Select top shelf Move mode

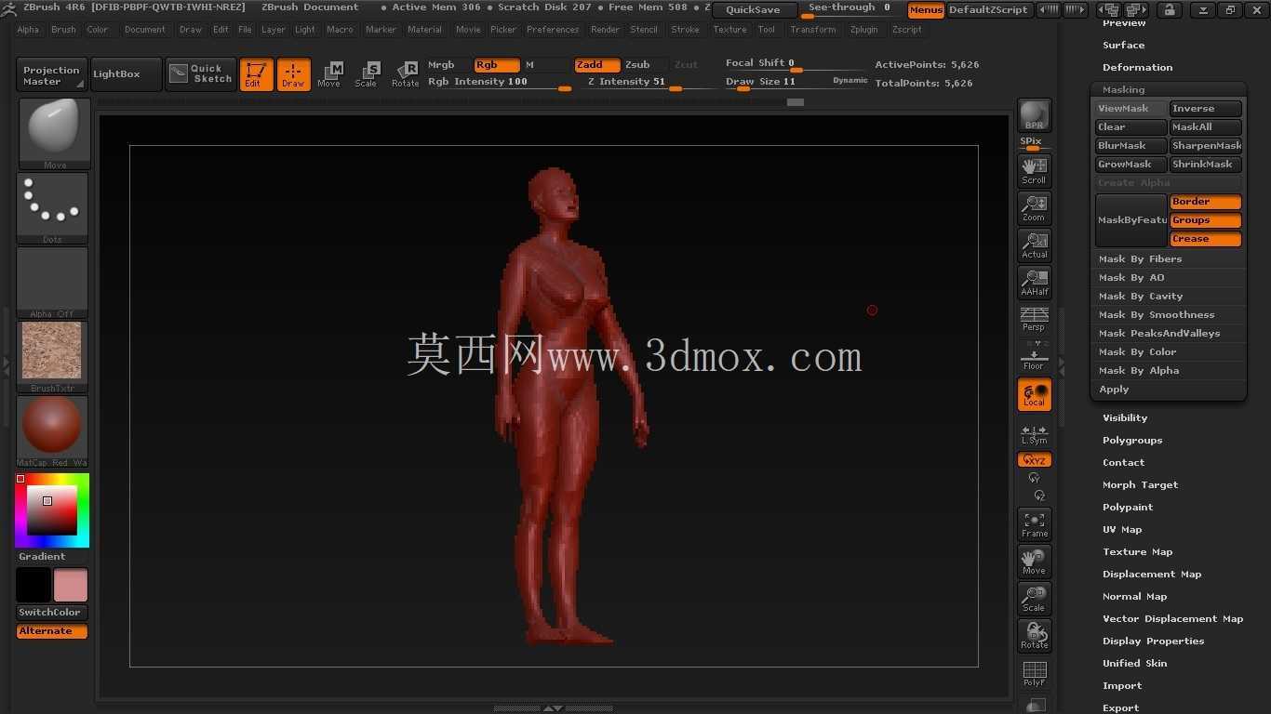pos(329,74)
